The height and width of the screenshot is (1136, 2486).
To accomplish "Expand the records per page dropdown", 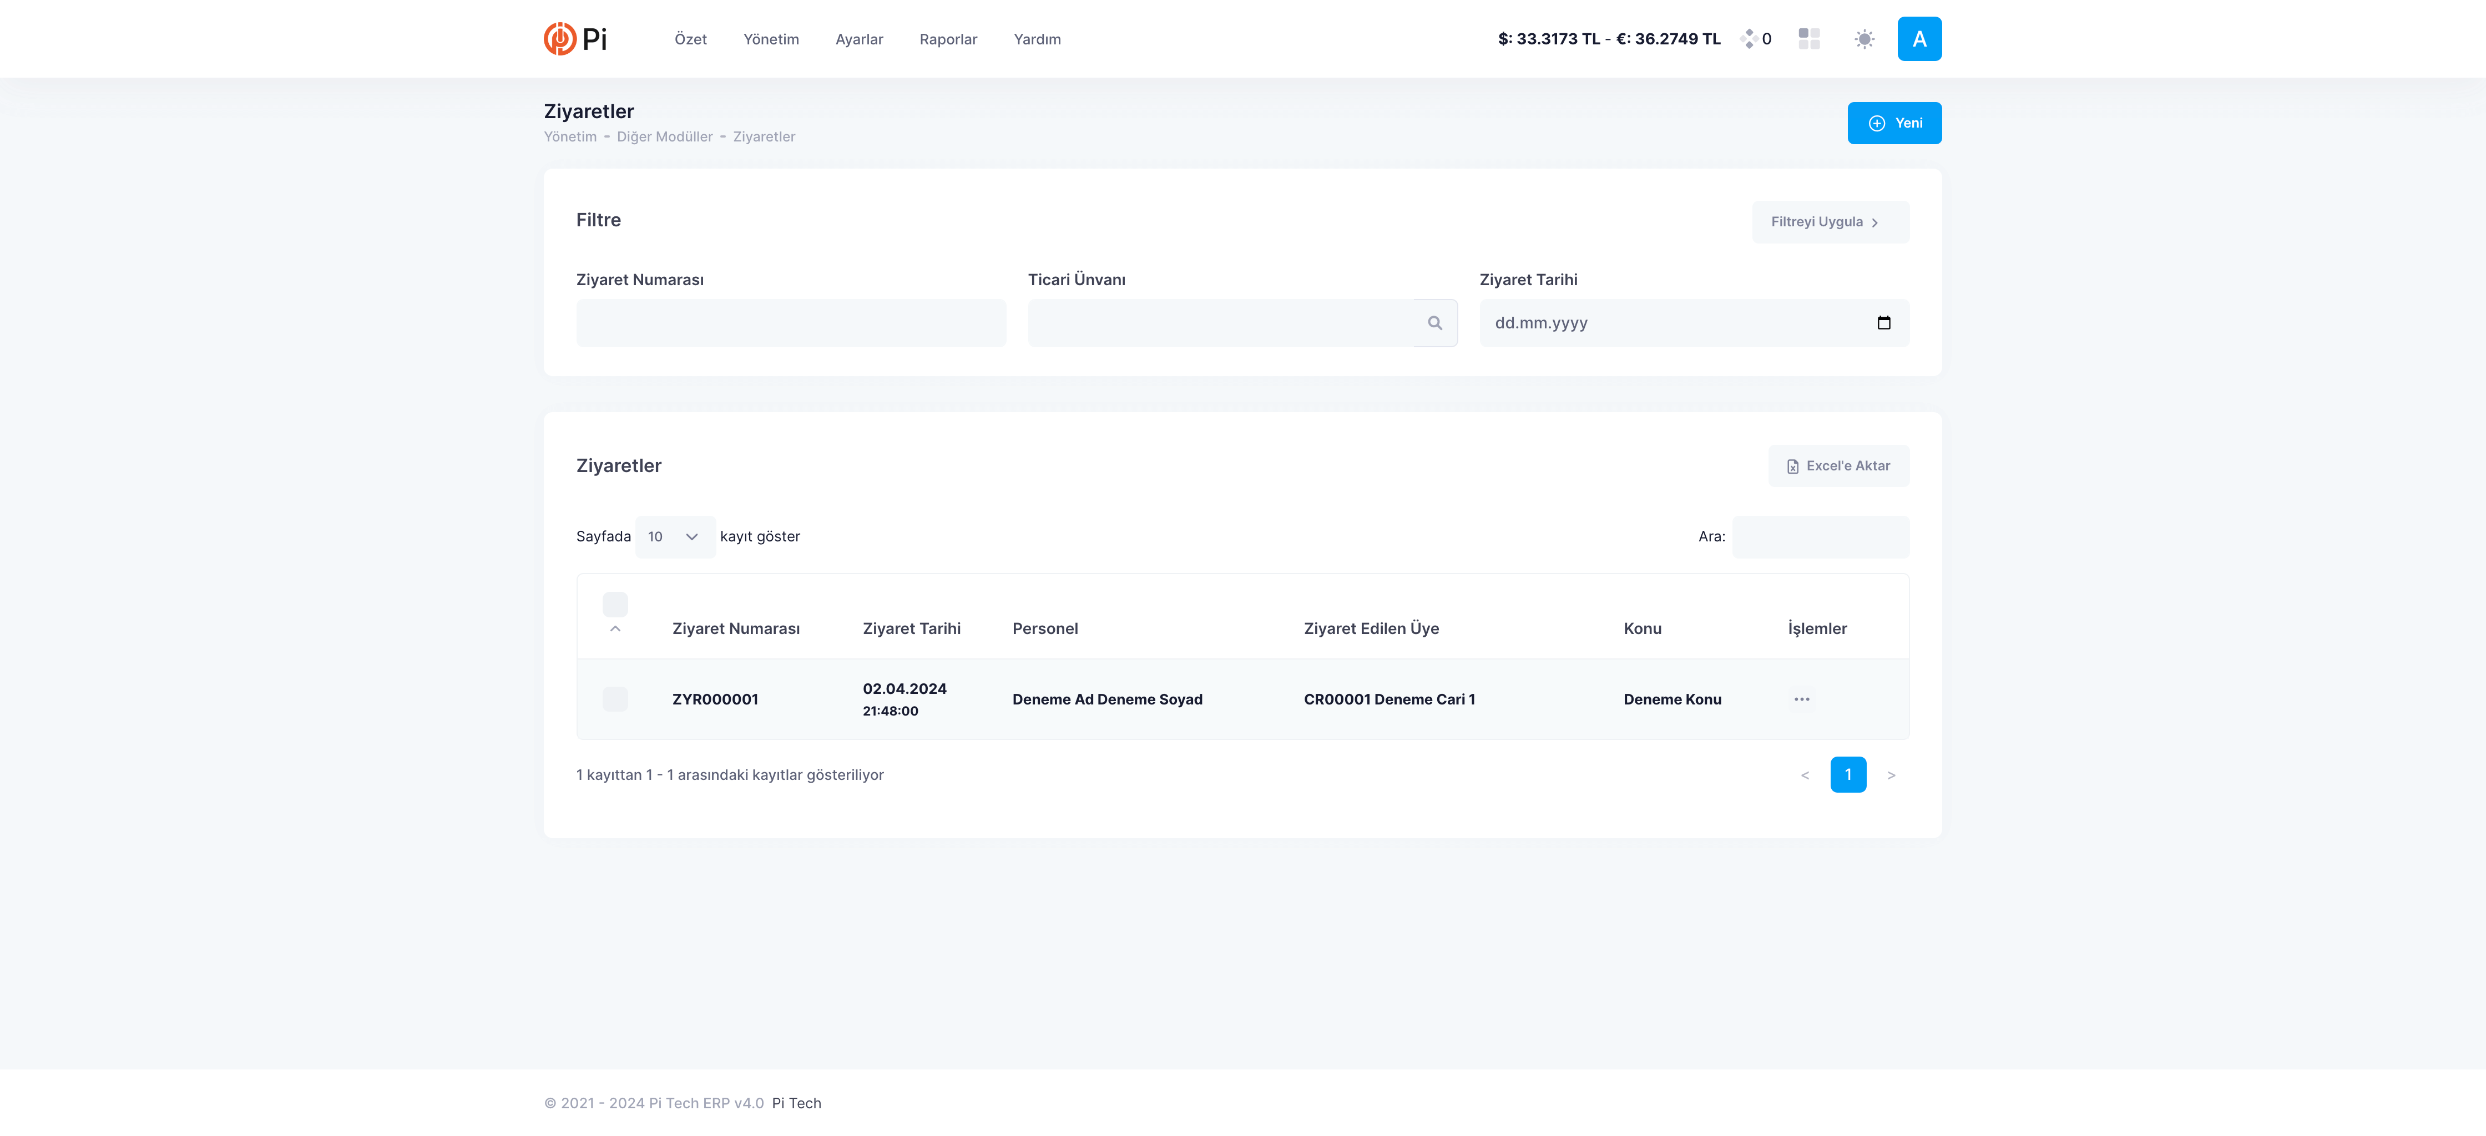I will pos(674,537).
